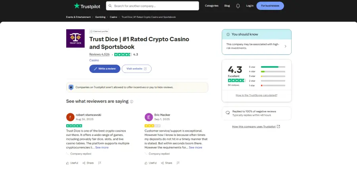Click Trust Dice breadcrumb text
The width and height of the screenshot is (357, 170).
pos(149,17)
